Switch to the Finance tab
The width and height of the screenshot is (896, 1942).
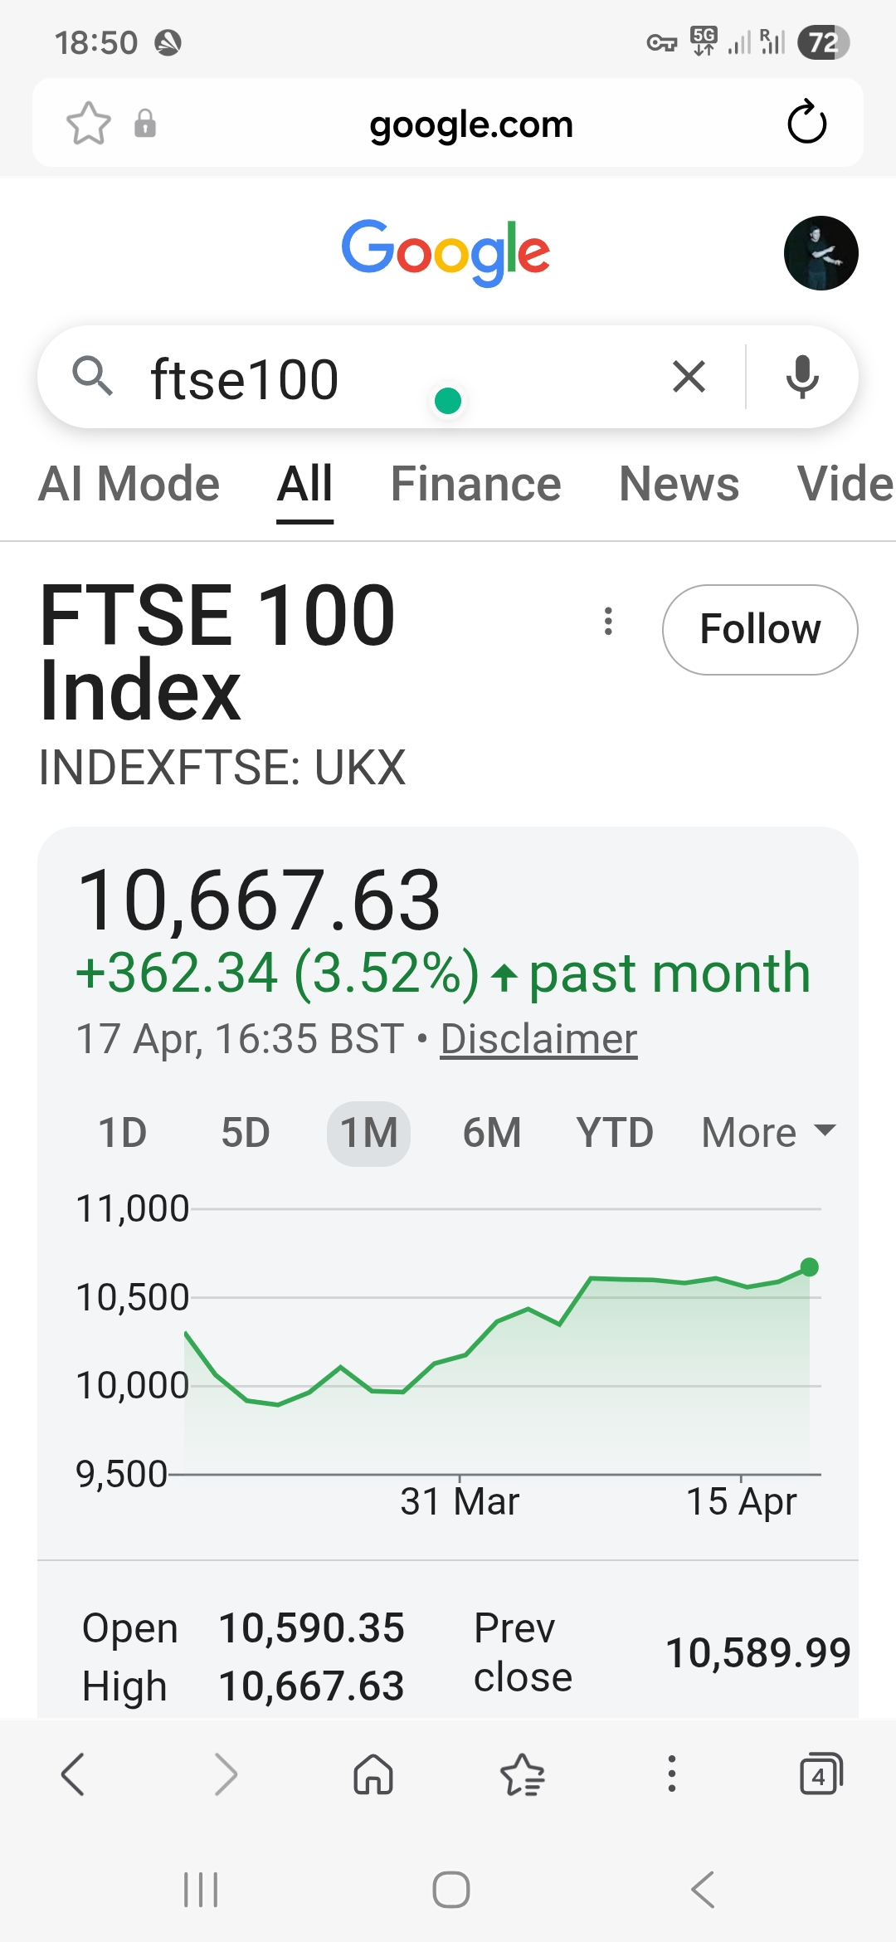[x=475, y=484]
